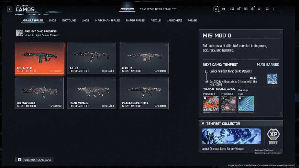Click the Arclight Camo Progress icon
The width and height of the screenshot is (299, 168).
point(20,33)
